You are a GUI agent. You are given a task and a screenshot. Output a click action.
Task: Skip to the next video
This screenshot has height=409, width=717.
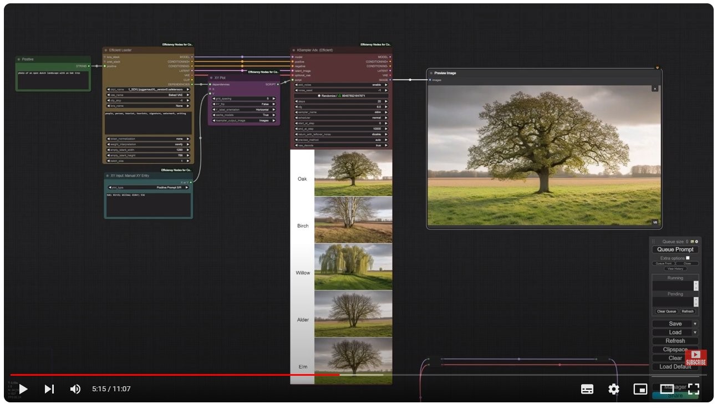pyautogui.click(x=49, y=389)
